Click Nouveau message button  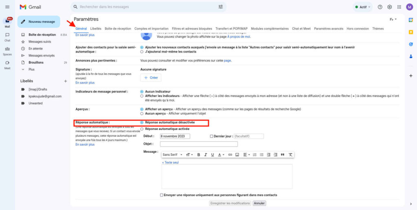tap(39, 22)
